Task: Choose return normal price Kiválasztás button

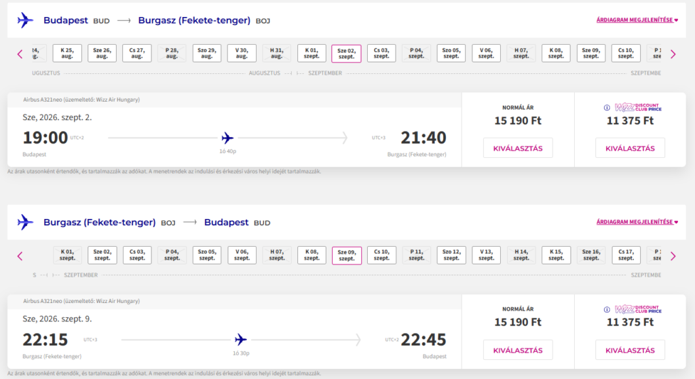Action: [518, 351]
